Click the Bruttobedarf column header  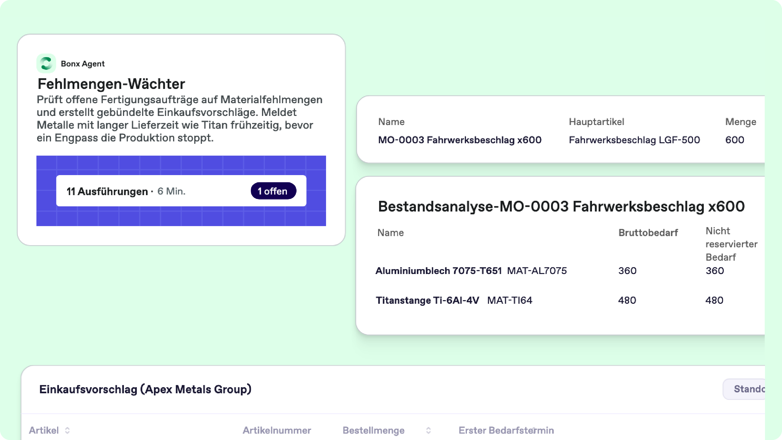(x=648, y=233)
